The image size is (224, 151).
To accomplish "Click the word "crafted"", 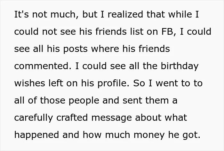I will [x=72, y=118].
